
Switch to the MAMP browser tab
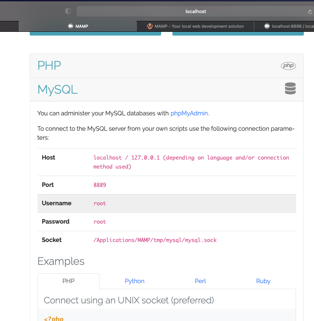78,26
